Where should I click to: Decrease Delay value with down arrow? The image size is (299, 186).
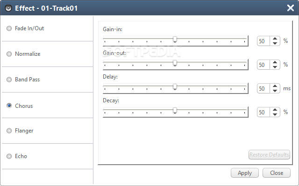275,91
